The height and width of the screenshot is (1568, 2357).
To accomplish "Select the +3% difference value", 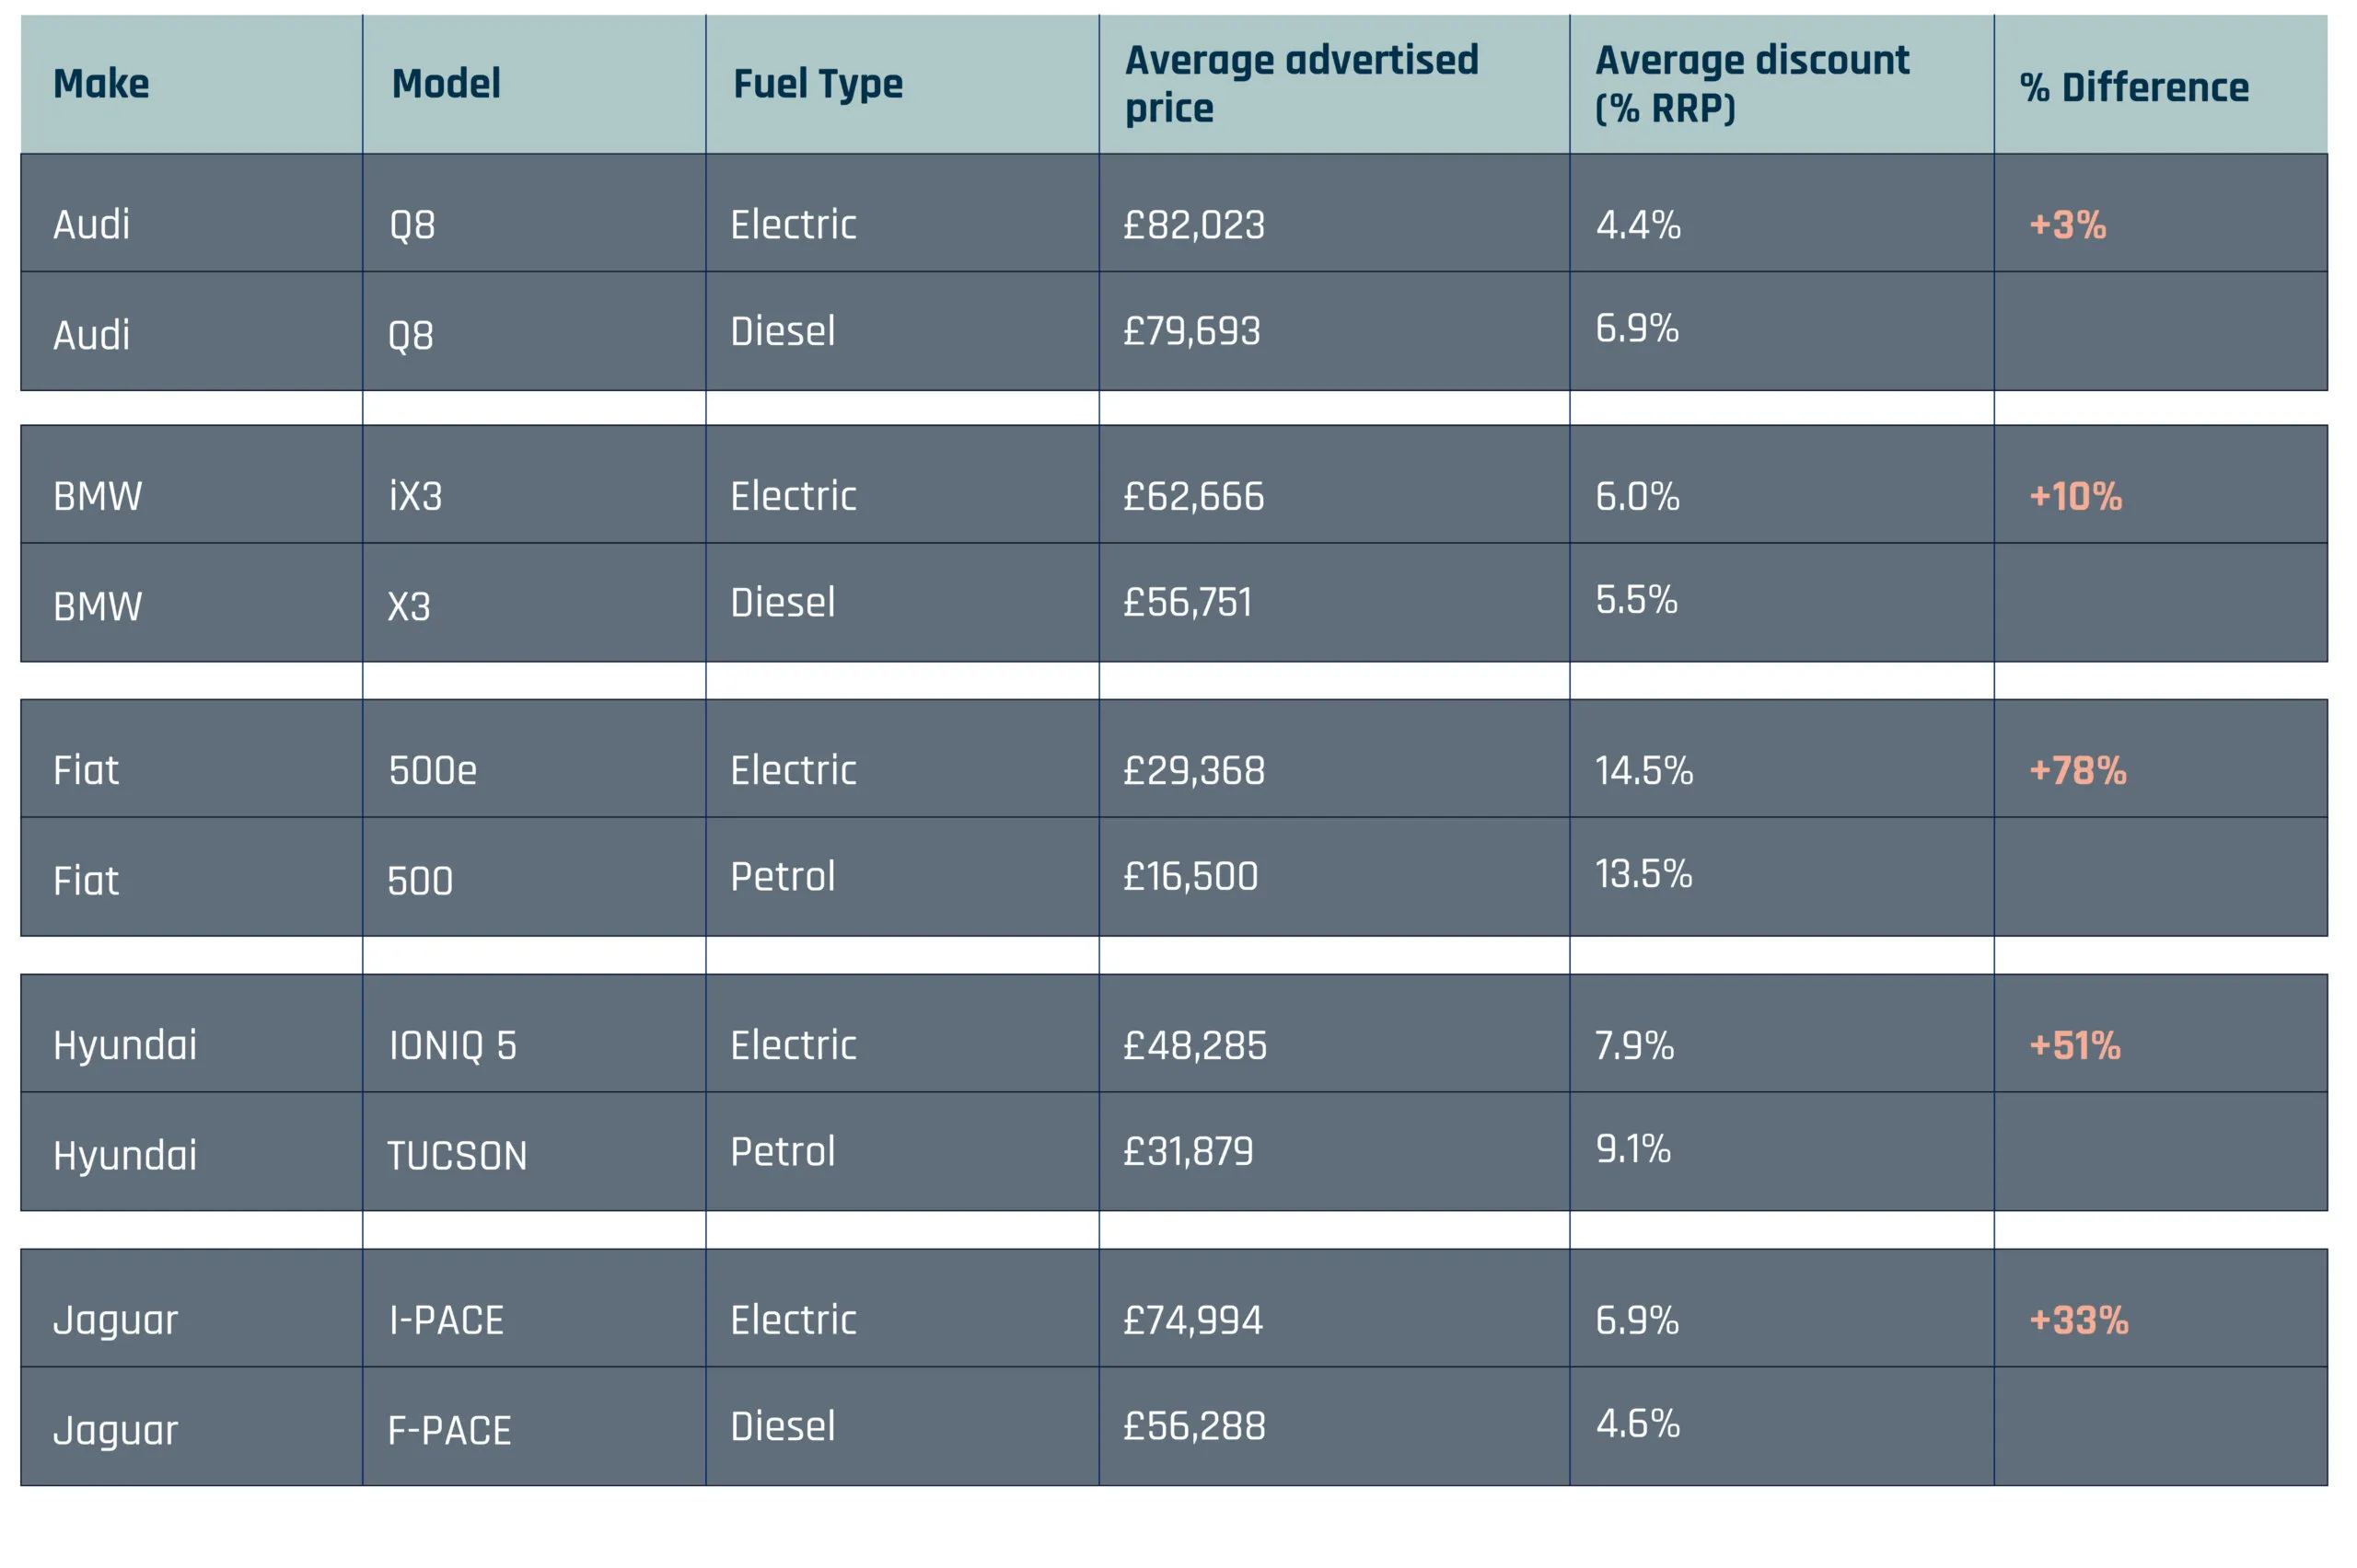I will click(2067, 225).
